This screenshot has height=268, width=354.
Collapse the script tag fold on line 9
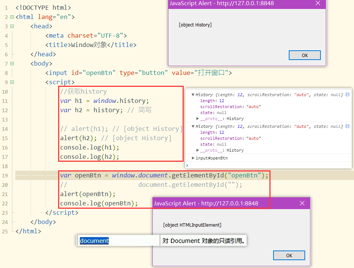(12, 82)
